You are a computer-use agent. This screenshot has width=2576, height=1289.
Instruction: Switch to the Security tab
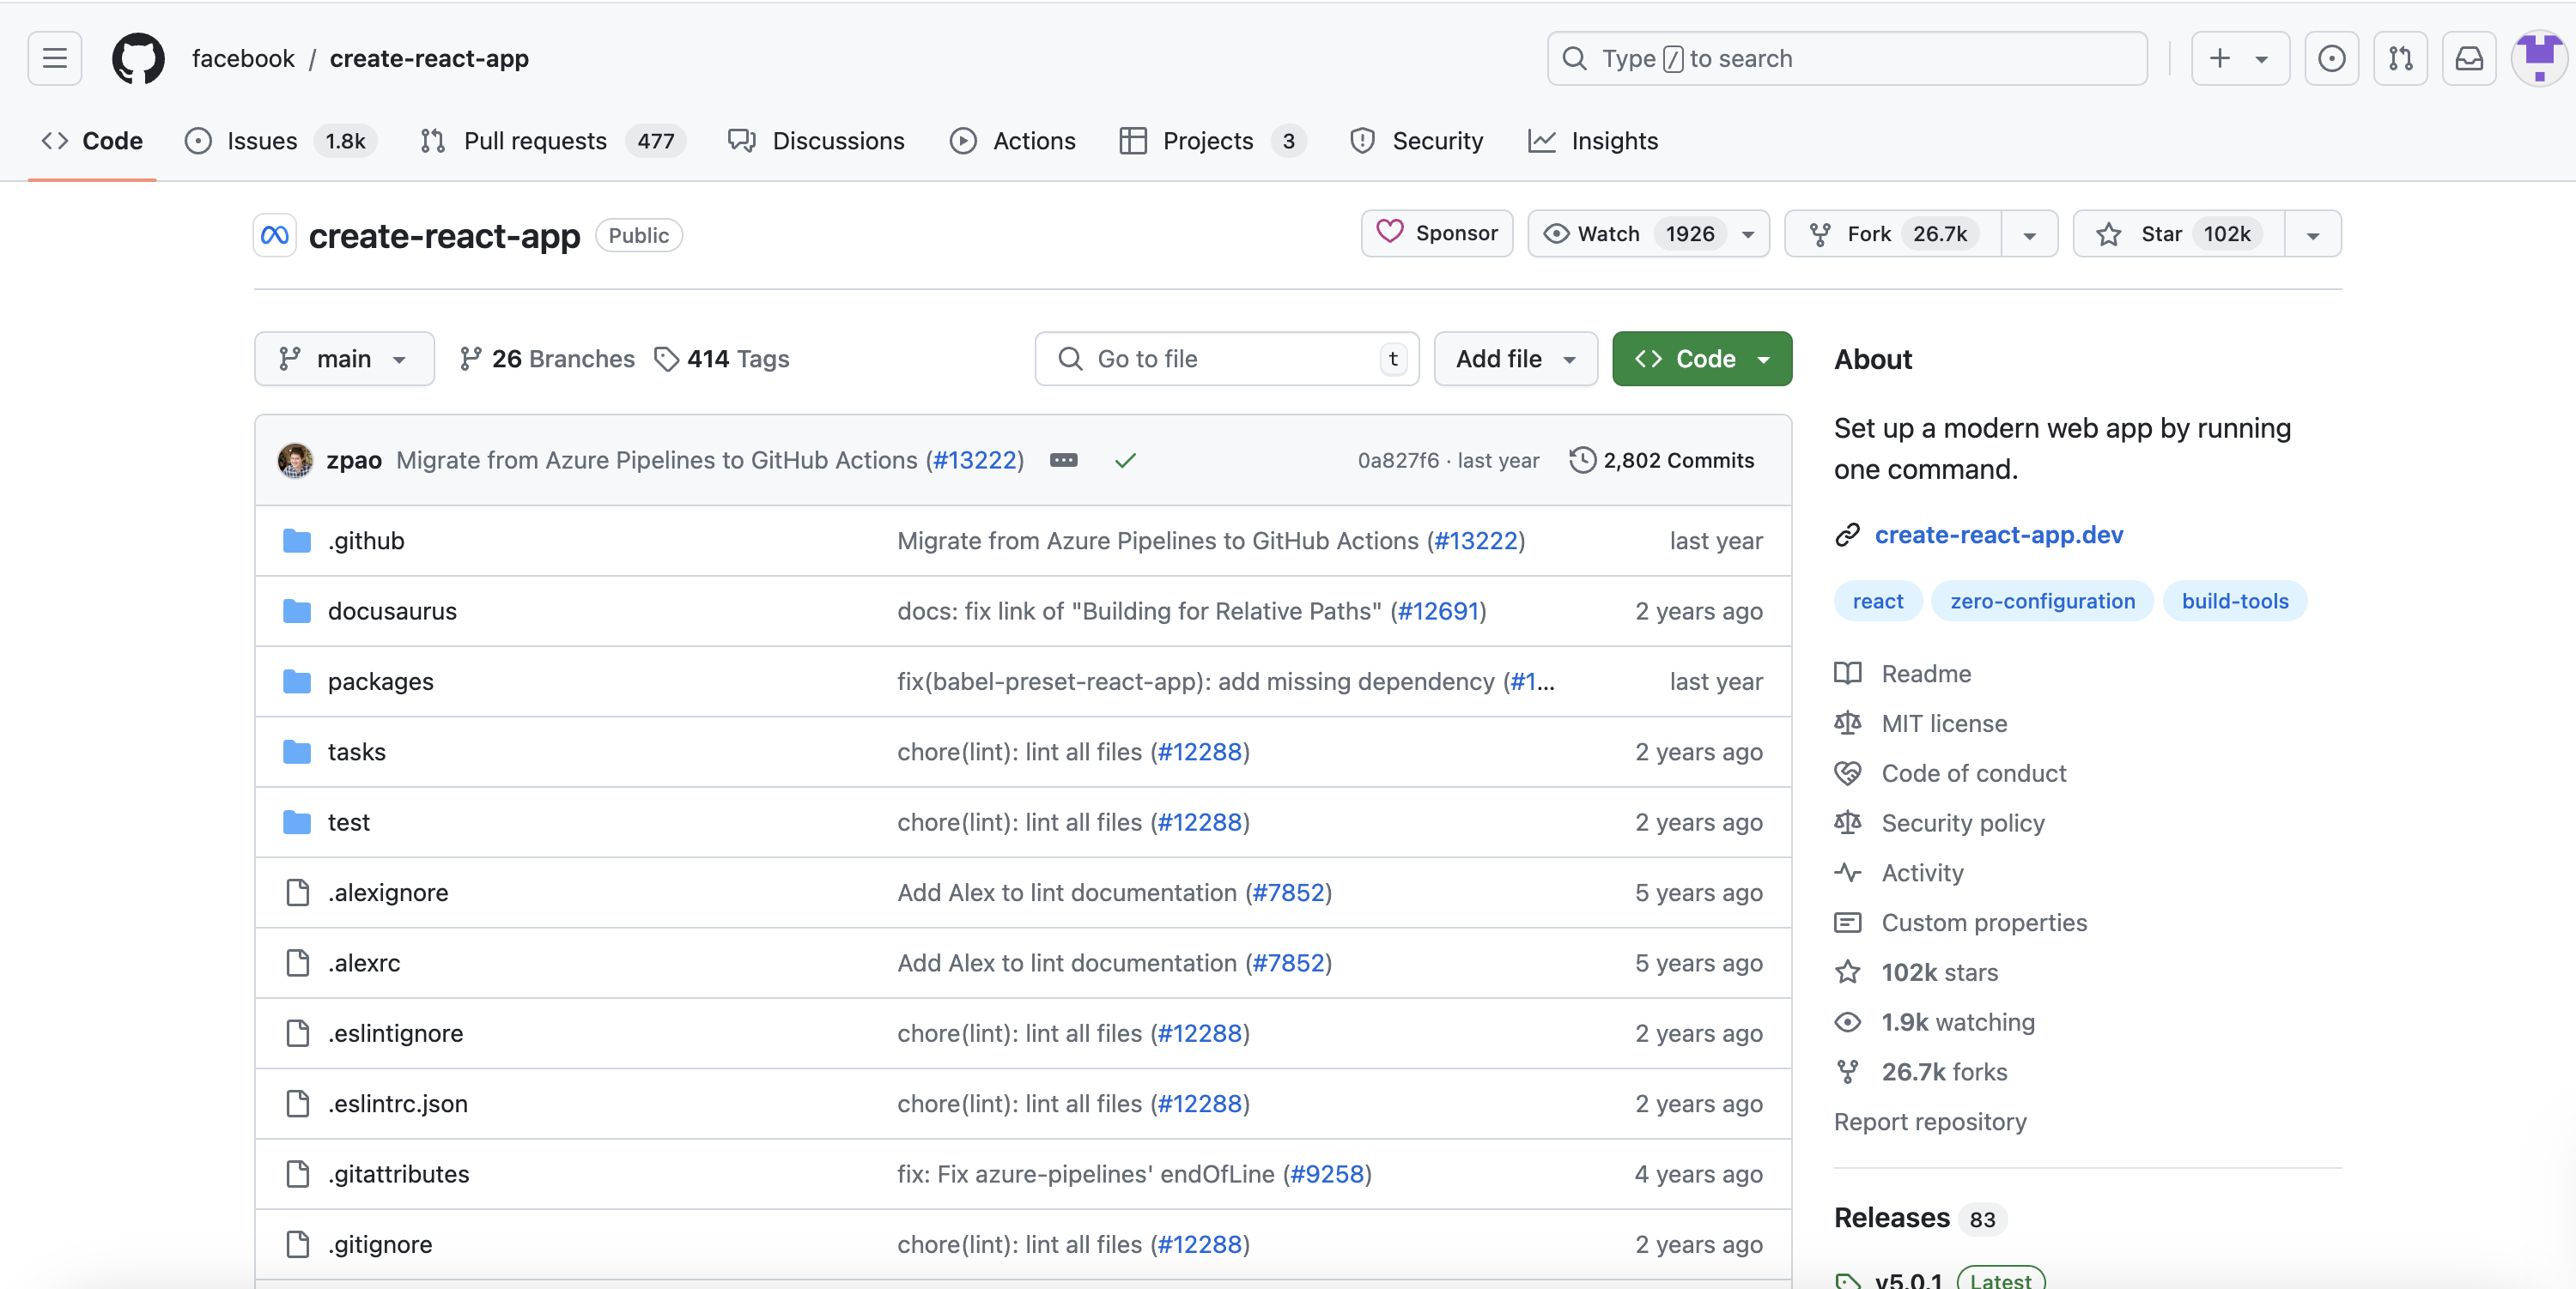1416,141
